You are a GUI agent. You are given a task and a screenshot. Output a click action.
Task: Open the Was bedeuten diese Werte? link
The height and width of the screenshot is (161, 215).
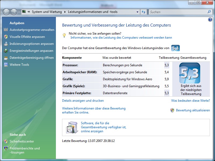pos(190,101)
